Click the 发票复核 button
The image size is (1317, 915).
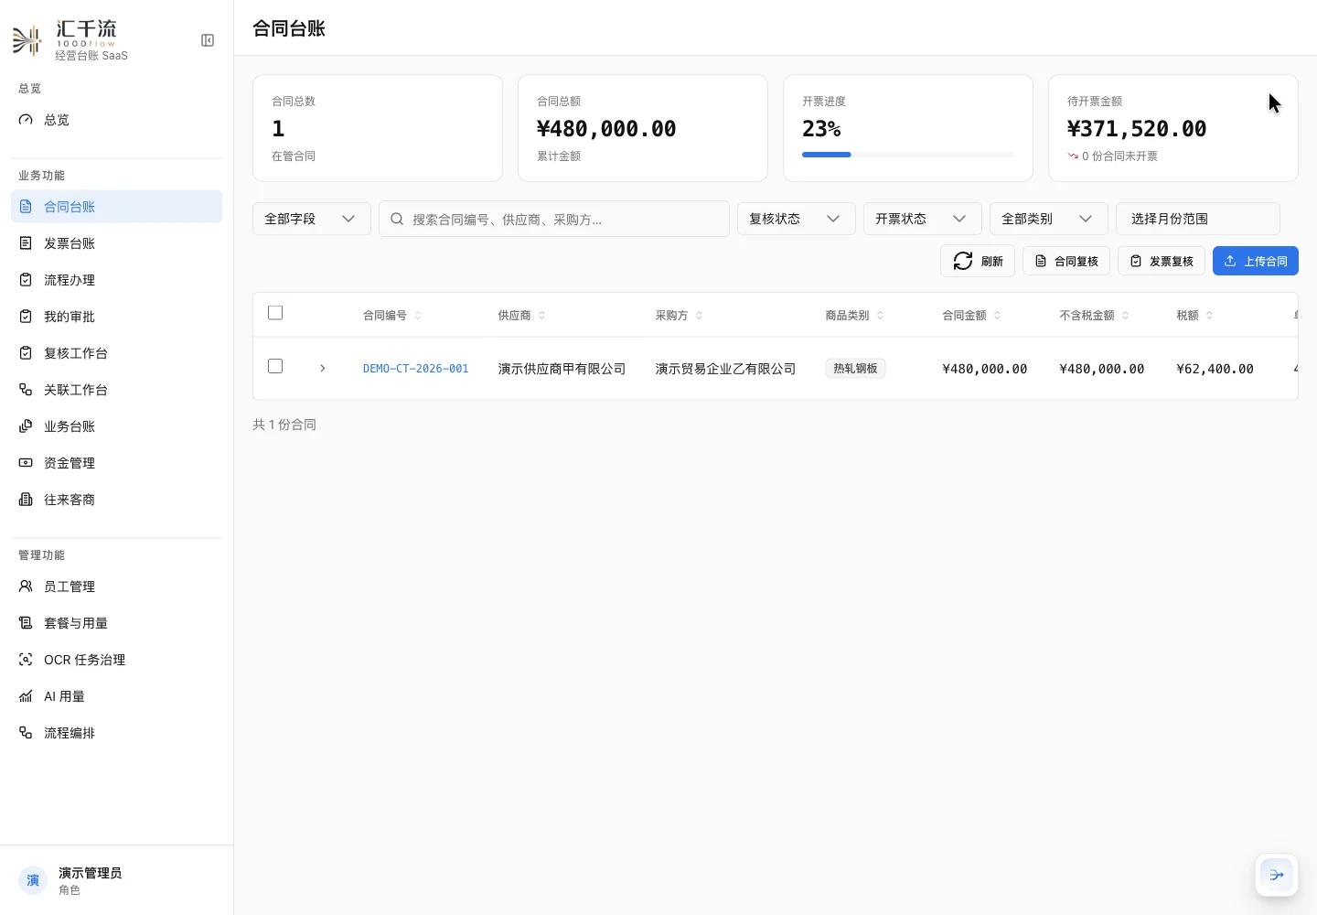tap(1162, 261)
